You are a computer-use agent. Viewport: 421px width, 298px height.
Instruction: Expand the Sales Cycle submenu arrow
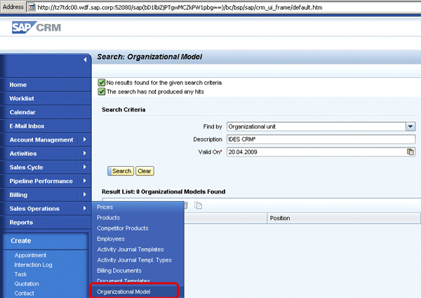[x=85, y=167]
